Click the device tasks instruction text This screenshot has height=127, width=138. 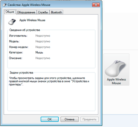tap(49, 81)
